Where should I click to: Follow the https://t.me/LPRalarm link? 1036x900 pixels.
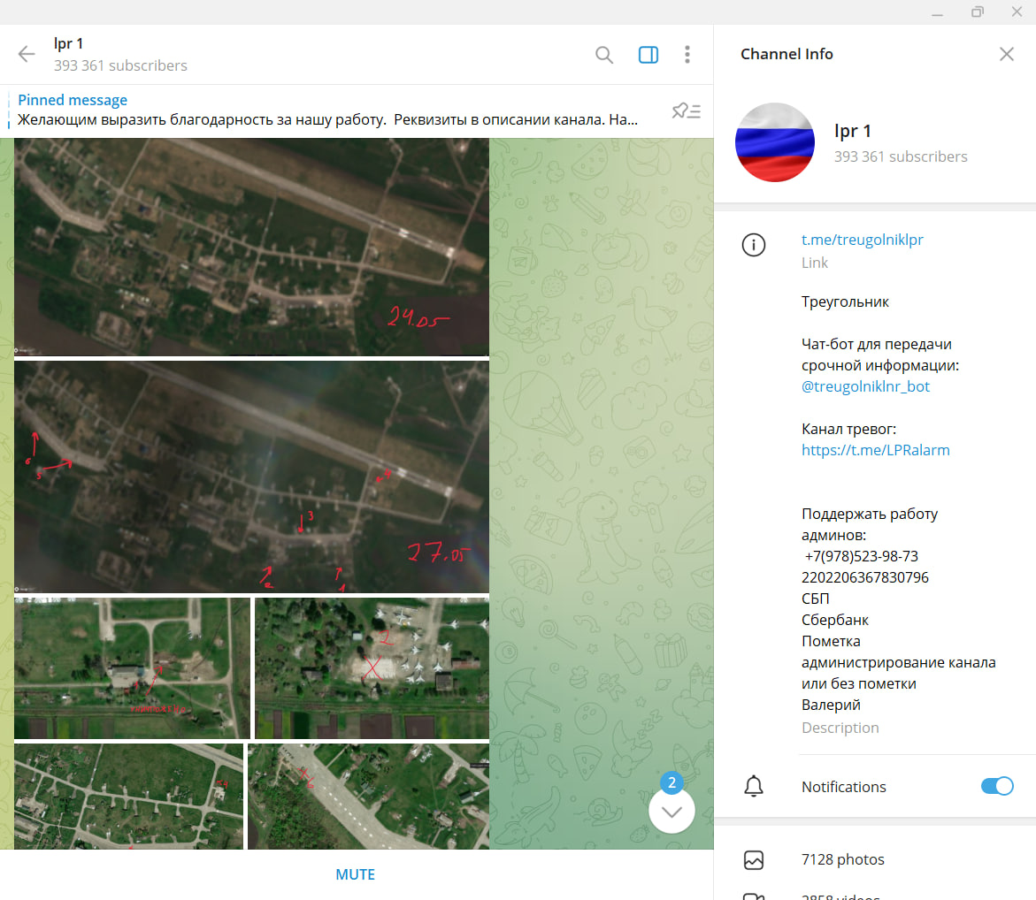point(875,450)
